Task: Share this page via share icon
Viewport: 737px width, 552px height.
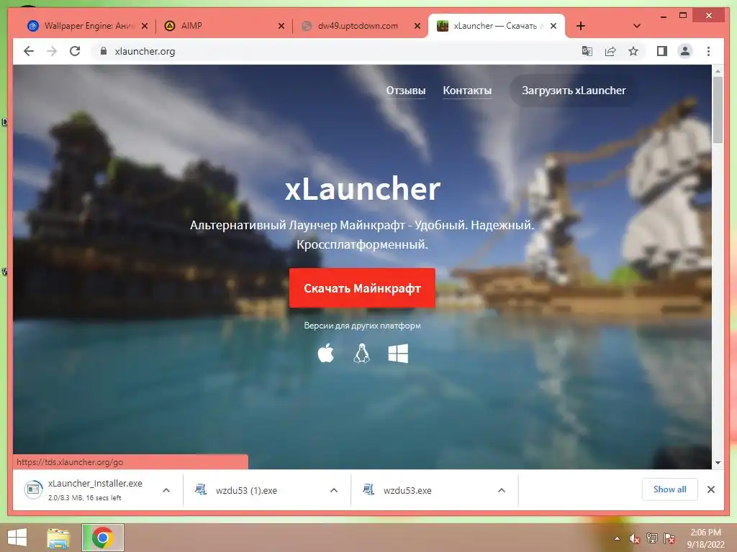Action: click(610, 51)
